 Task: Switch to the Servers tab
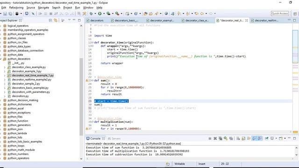tap(114, 139)
